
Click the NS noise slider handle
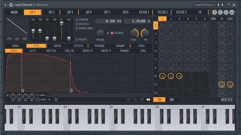click(69, 39)
